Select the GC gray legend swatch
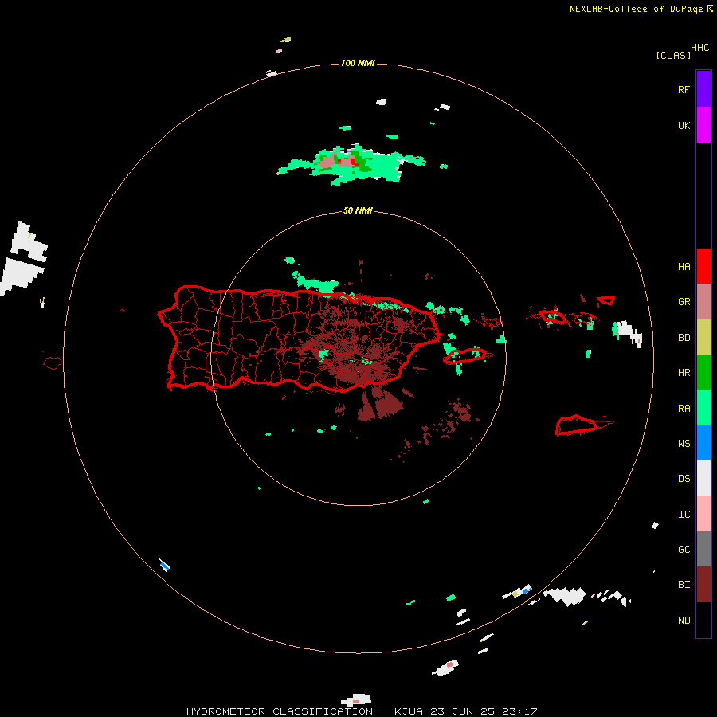Screen dimensions: 717x717 coord(703,549)
